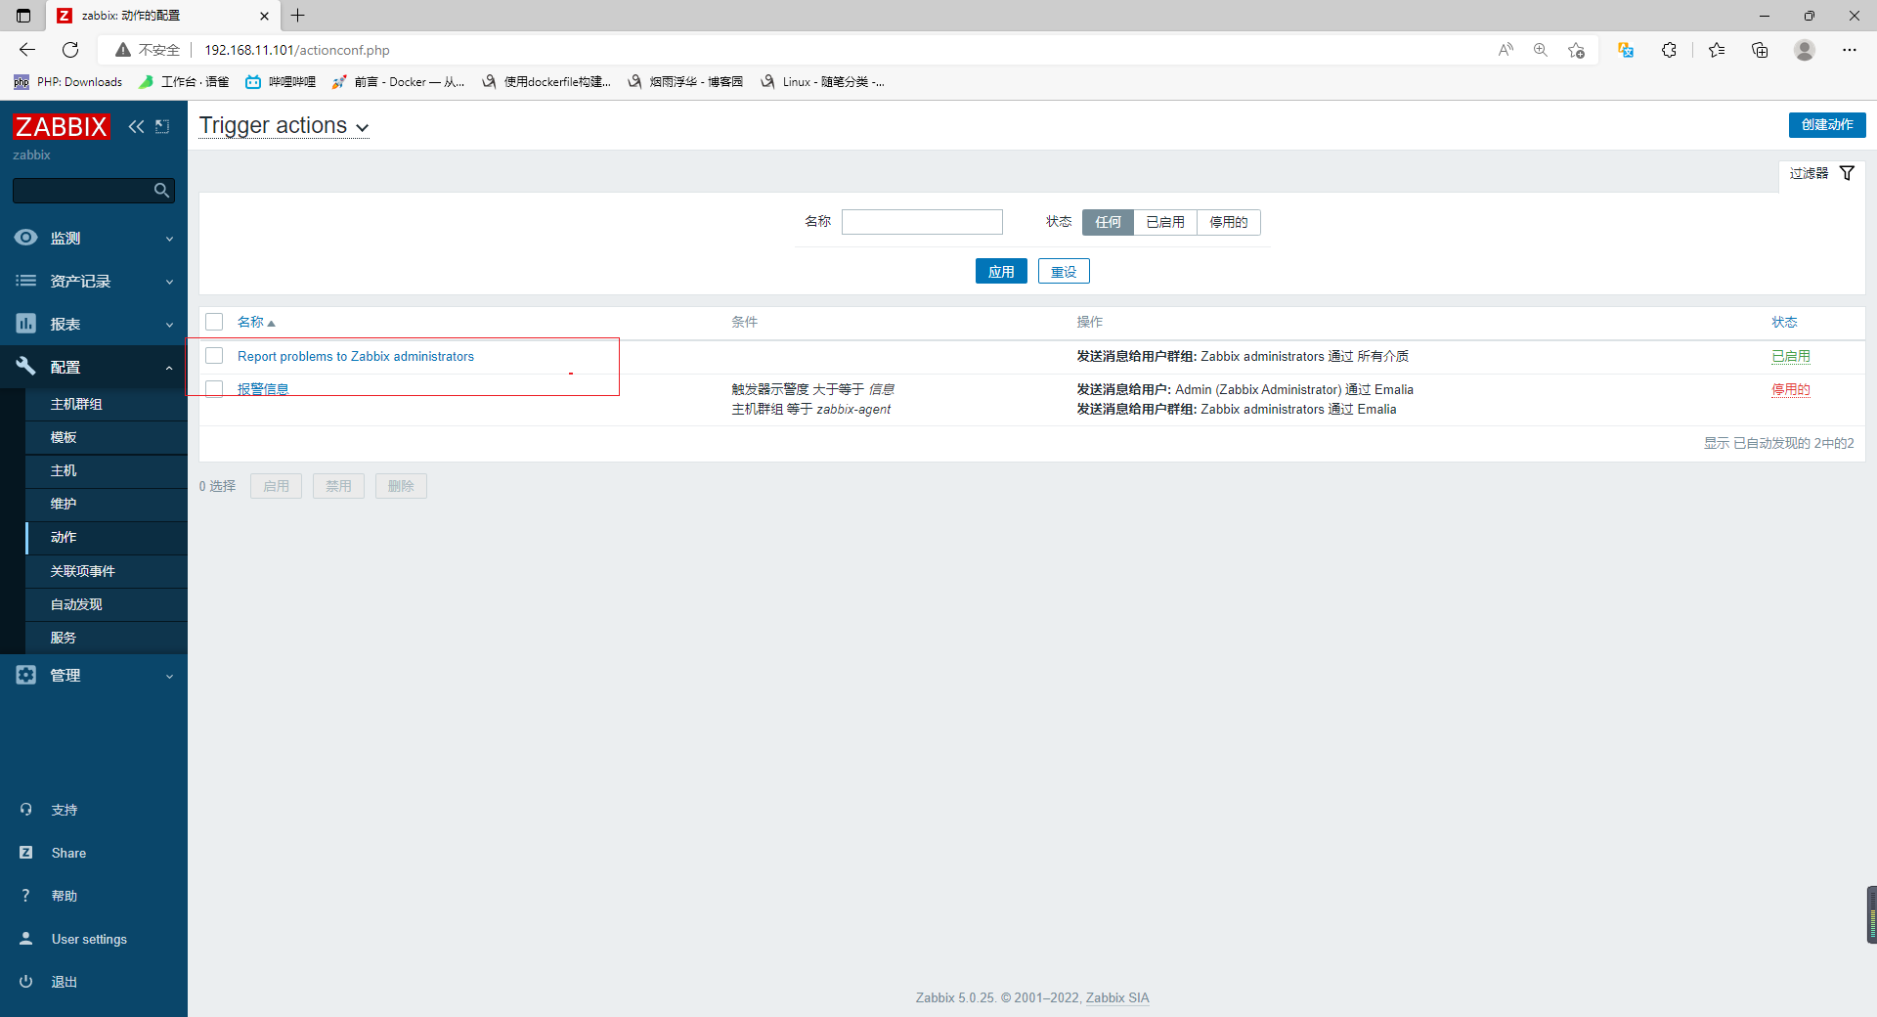Screen dimensions: 1877x1017
Task: Click the browser zoom magnifier icon
Action: (x=1541, y=50)
